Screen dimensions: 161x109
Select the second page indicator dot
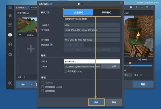pos(82,4)
